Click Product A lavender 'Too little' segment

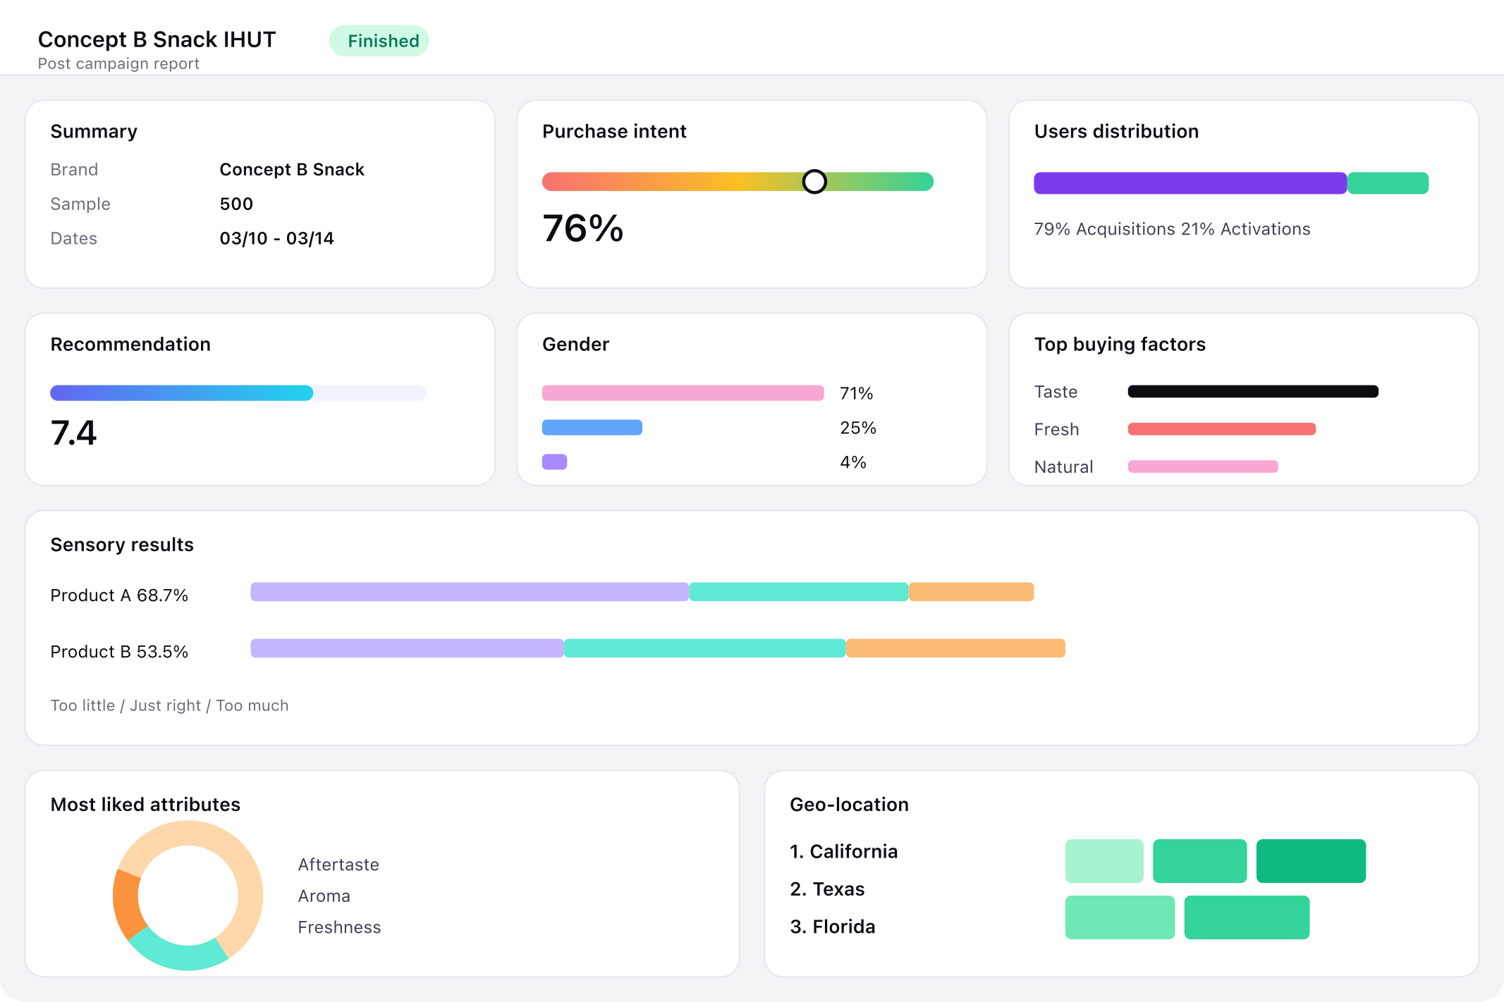click(x=470, y=592)
